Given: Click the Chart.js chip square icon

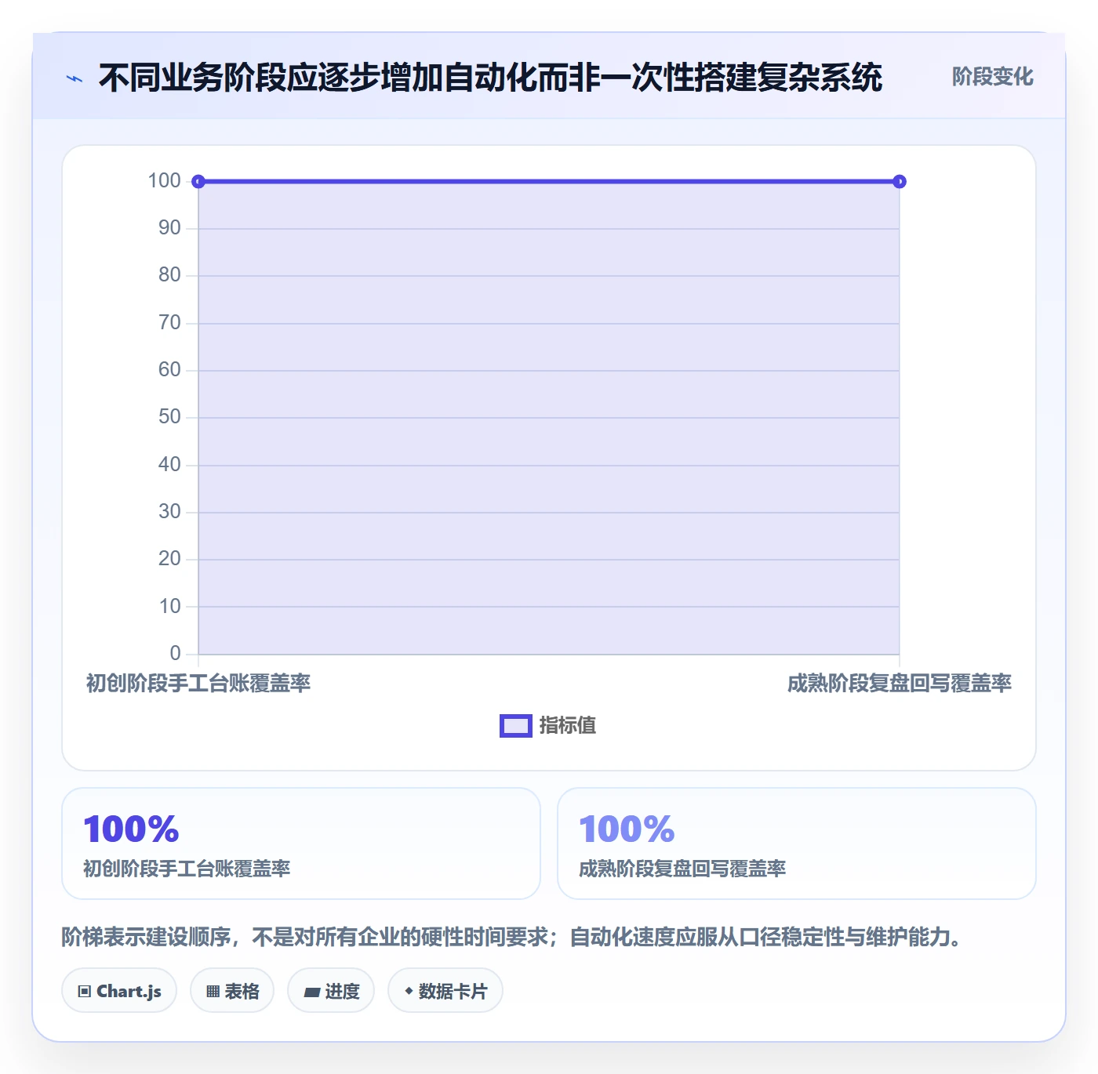Looking at the screenshot, I should (x=85, y=992).
